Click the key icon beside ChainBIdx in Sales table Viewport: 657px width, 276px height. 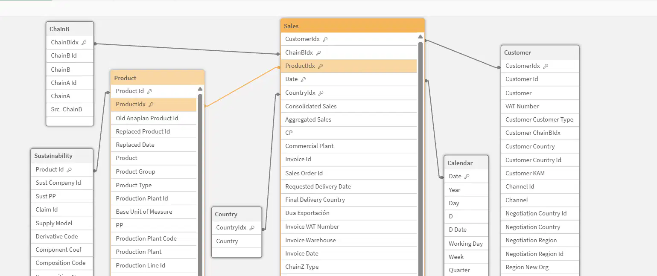[318, 53]
